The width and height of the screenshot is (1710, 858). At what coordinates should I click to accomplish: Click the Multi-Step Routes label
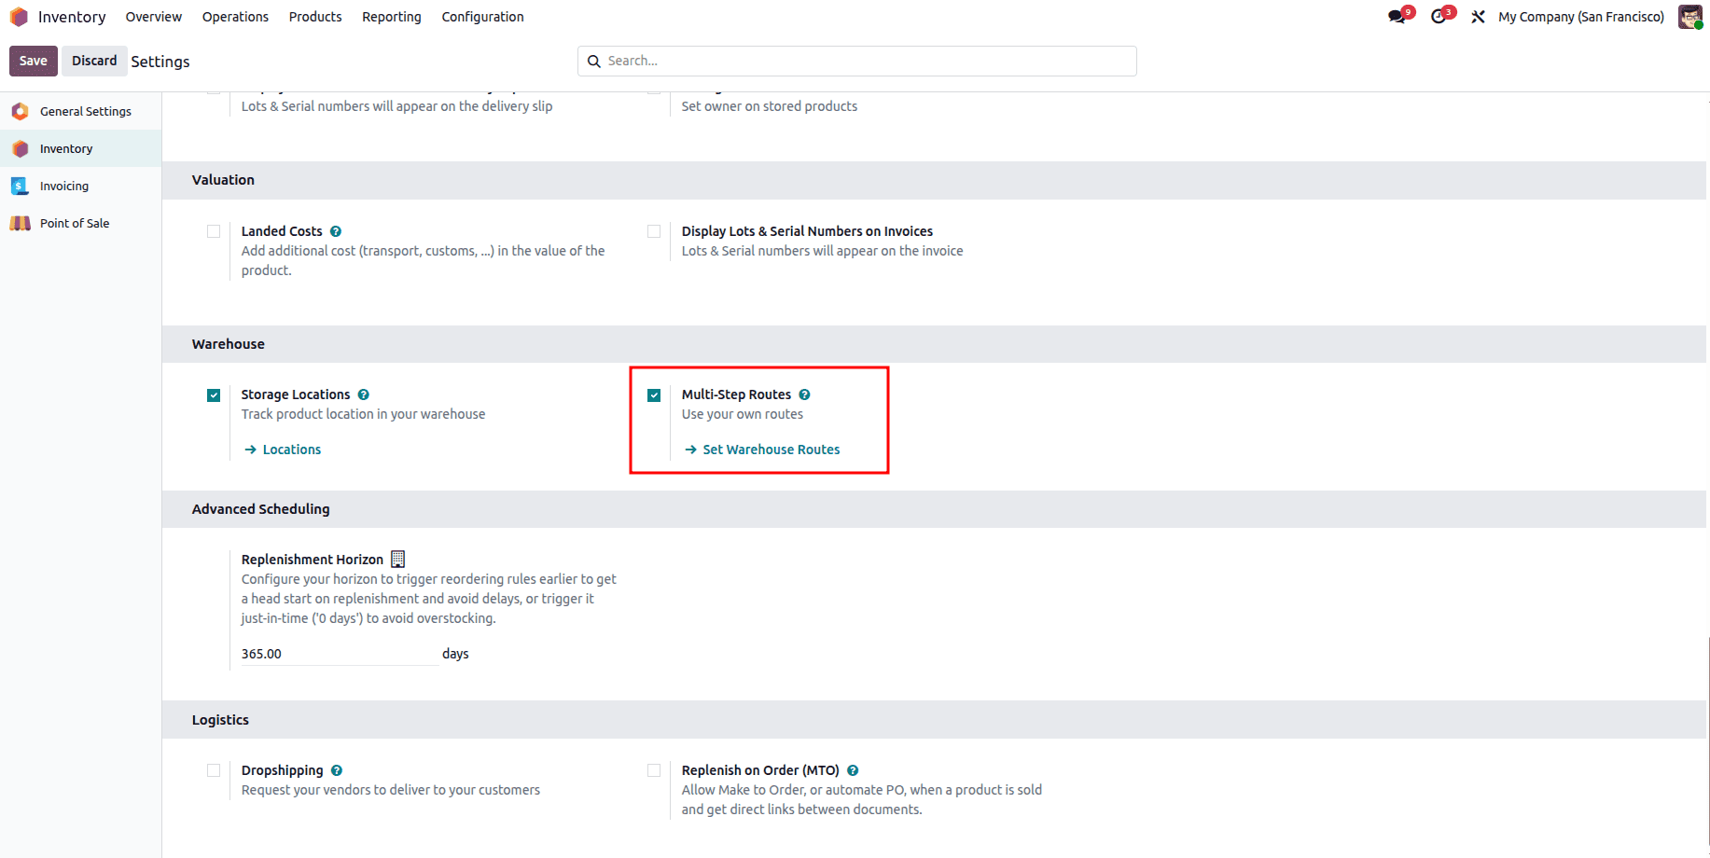[x=736, y=394]
